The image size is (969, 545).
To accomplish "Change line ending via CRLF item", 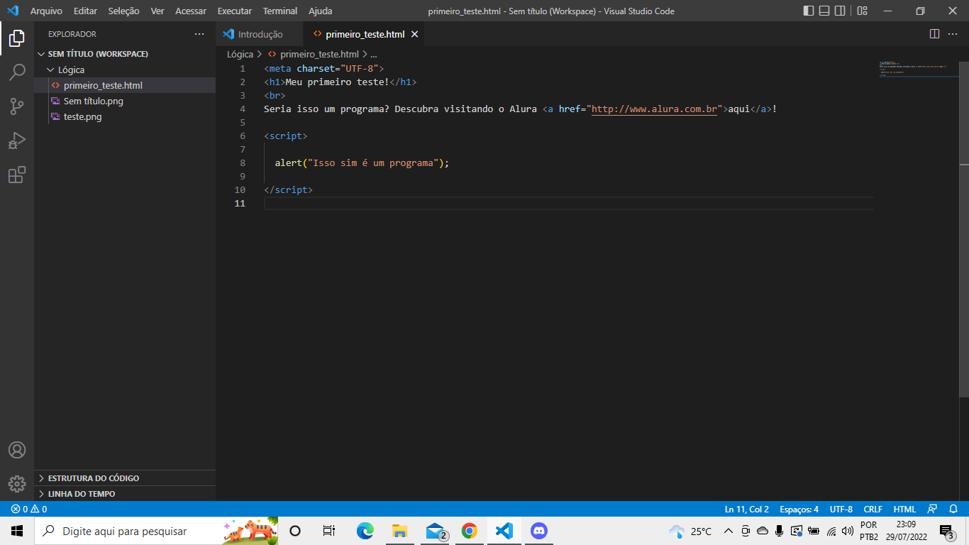I will click(873, 509).
